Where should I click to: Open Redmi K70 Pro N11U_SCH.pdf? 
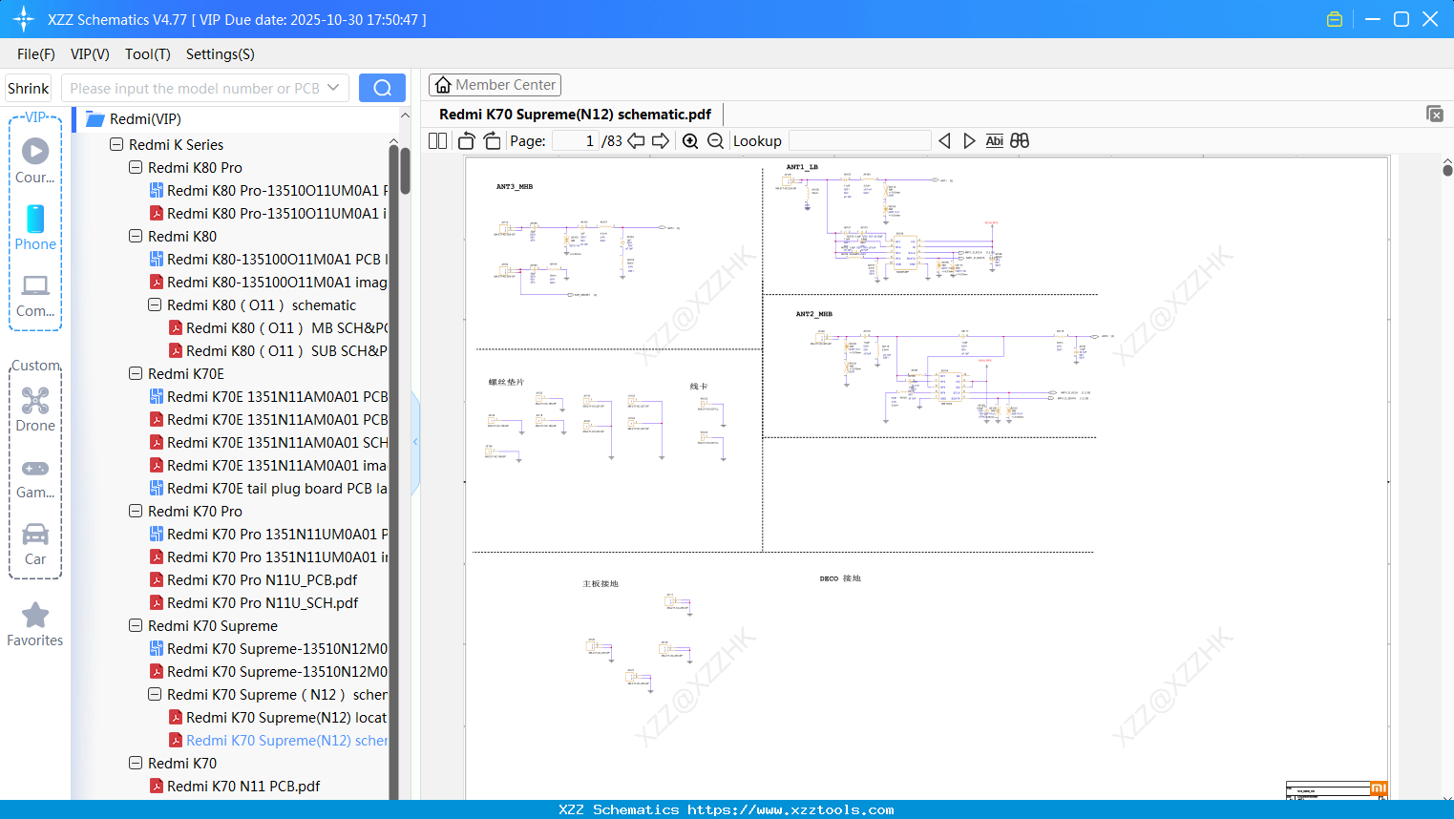coord(263,602)
